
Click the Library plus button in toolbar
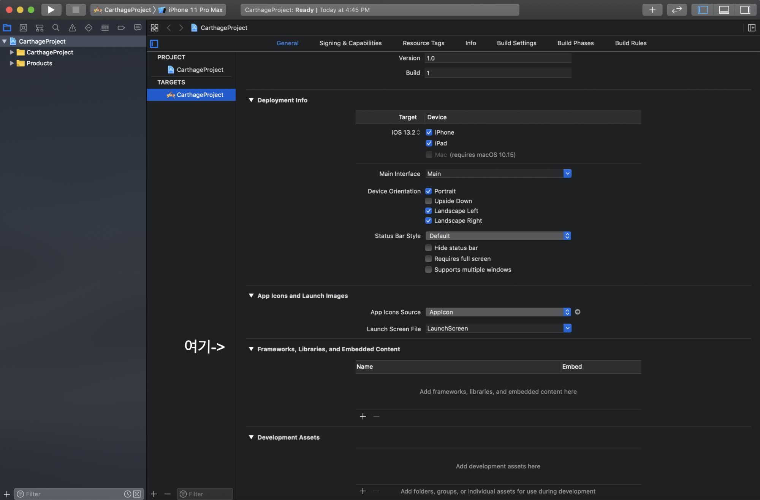point(652,10)
